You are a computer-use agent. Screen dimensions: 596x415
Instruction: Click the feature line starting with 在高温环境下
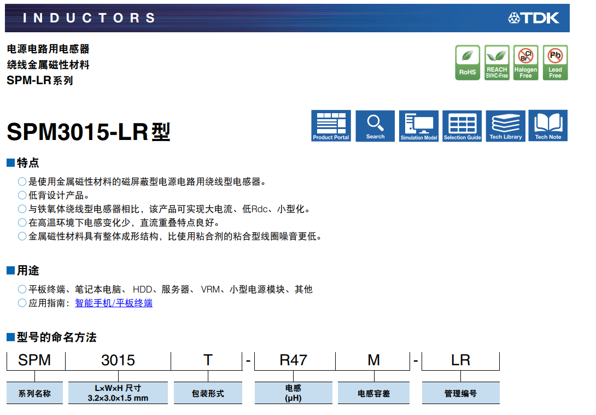click(x=124, y=223)
